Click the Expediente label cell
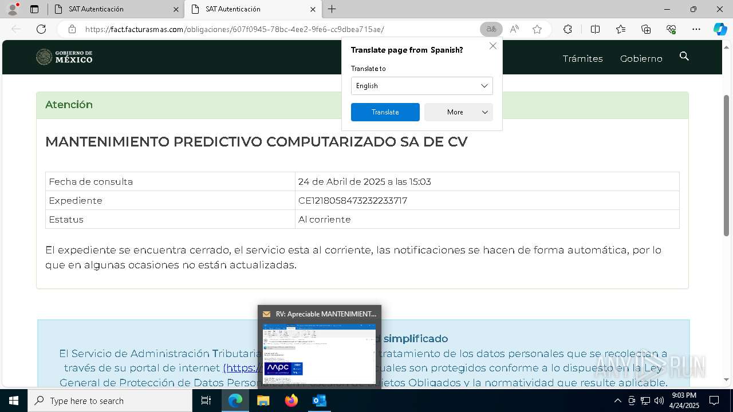 coord(170,200)
